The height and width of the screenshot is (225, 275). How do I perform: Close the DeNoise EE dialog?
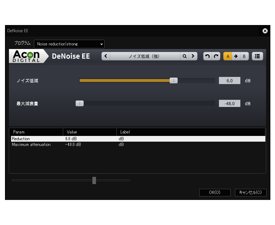(265, 31)
